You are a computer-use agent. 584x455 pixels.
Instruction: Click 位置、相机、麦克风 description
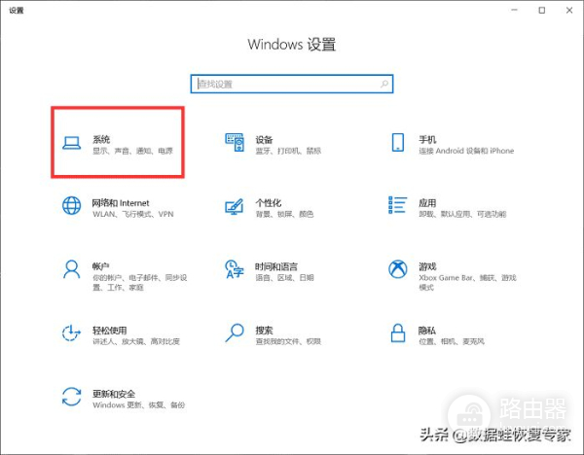452,341
